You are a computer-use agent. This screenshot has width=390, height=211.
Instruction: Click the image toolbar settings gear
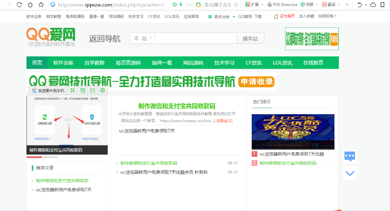pyautogui.click(x=102, y=90)
